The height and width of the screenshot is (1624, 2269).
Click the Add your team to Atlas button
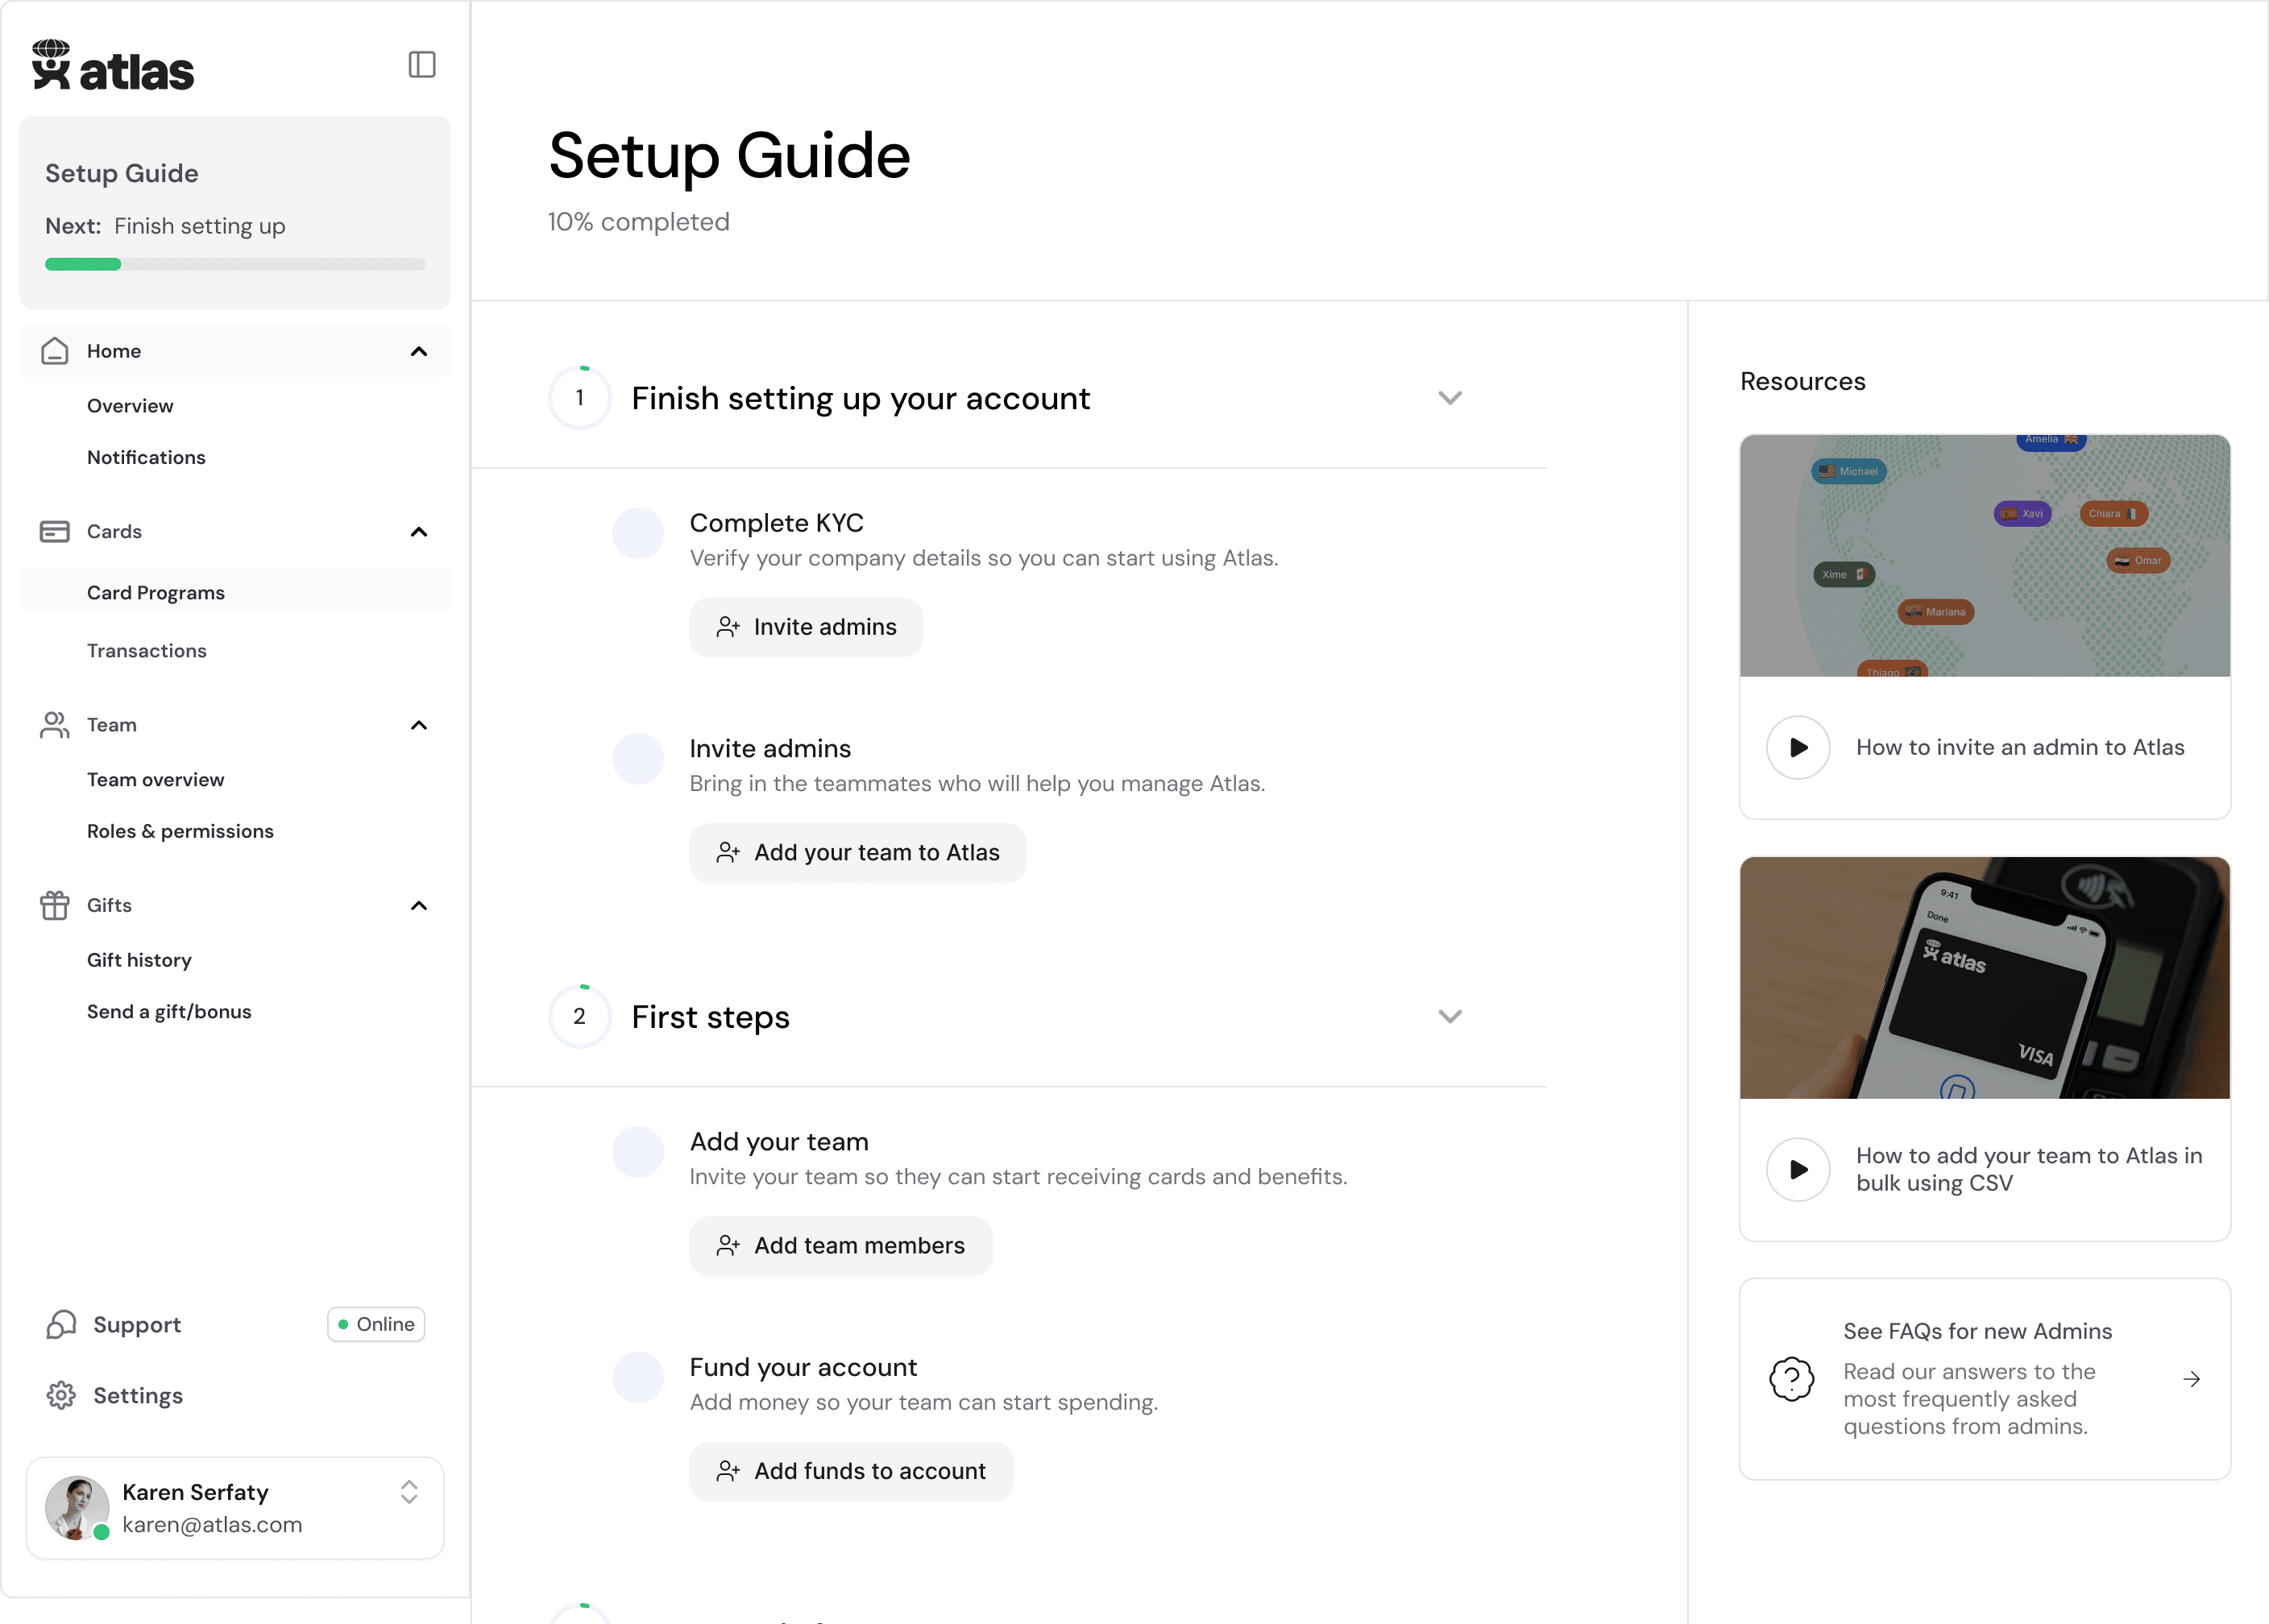pos(857,852)
